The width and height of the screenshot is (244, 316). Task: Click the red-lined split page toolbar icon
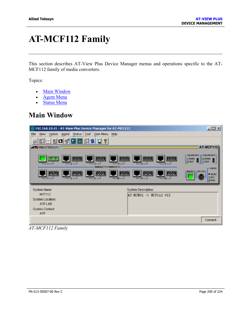point(48,141)
